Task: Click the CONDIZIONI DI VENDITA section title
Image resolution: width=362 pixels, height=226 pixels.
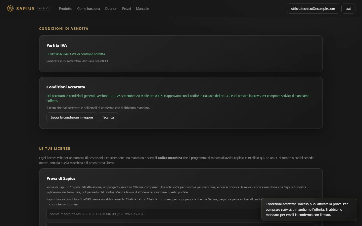Action: (x=64, y=29)
